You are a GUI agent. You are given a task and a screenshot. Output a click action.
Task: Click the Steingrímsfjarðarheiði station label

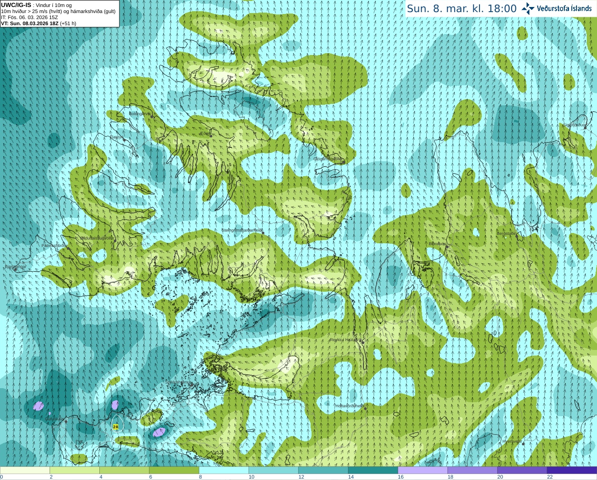241,230
